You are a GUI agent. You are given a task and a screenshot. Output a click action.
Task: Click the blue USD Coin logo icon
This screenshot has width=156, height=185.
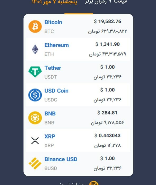point(35,95)
